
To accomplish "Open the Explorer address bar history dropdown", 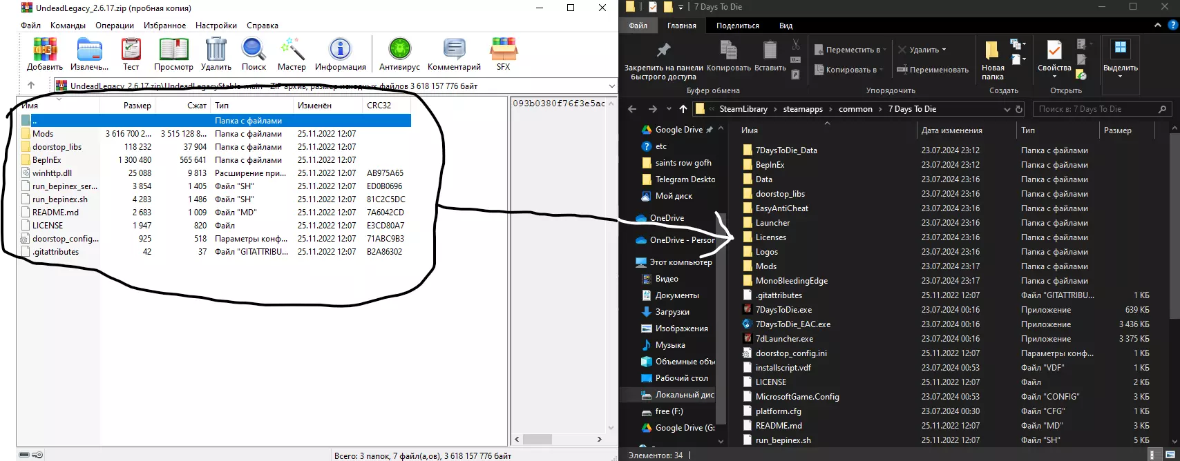I will click(1007, 109).
